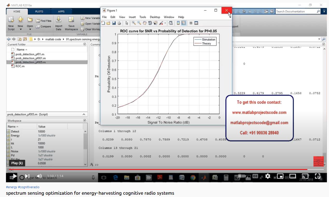Click the Zoom In tool in Figure toolbar

134,23
